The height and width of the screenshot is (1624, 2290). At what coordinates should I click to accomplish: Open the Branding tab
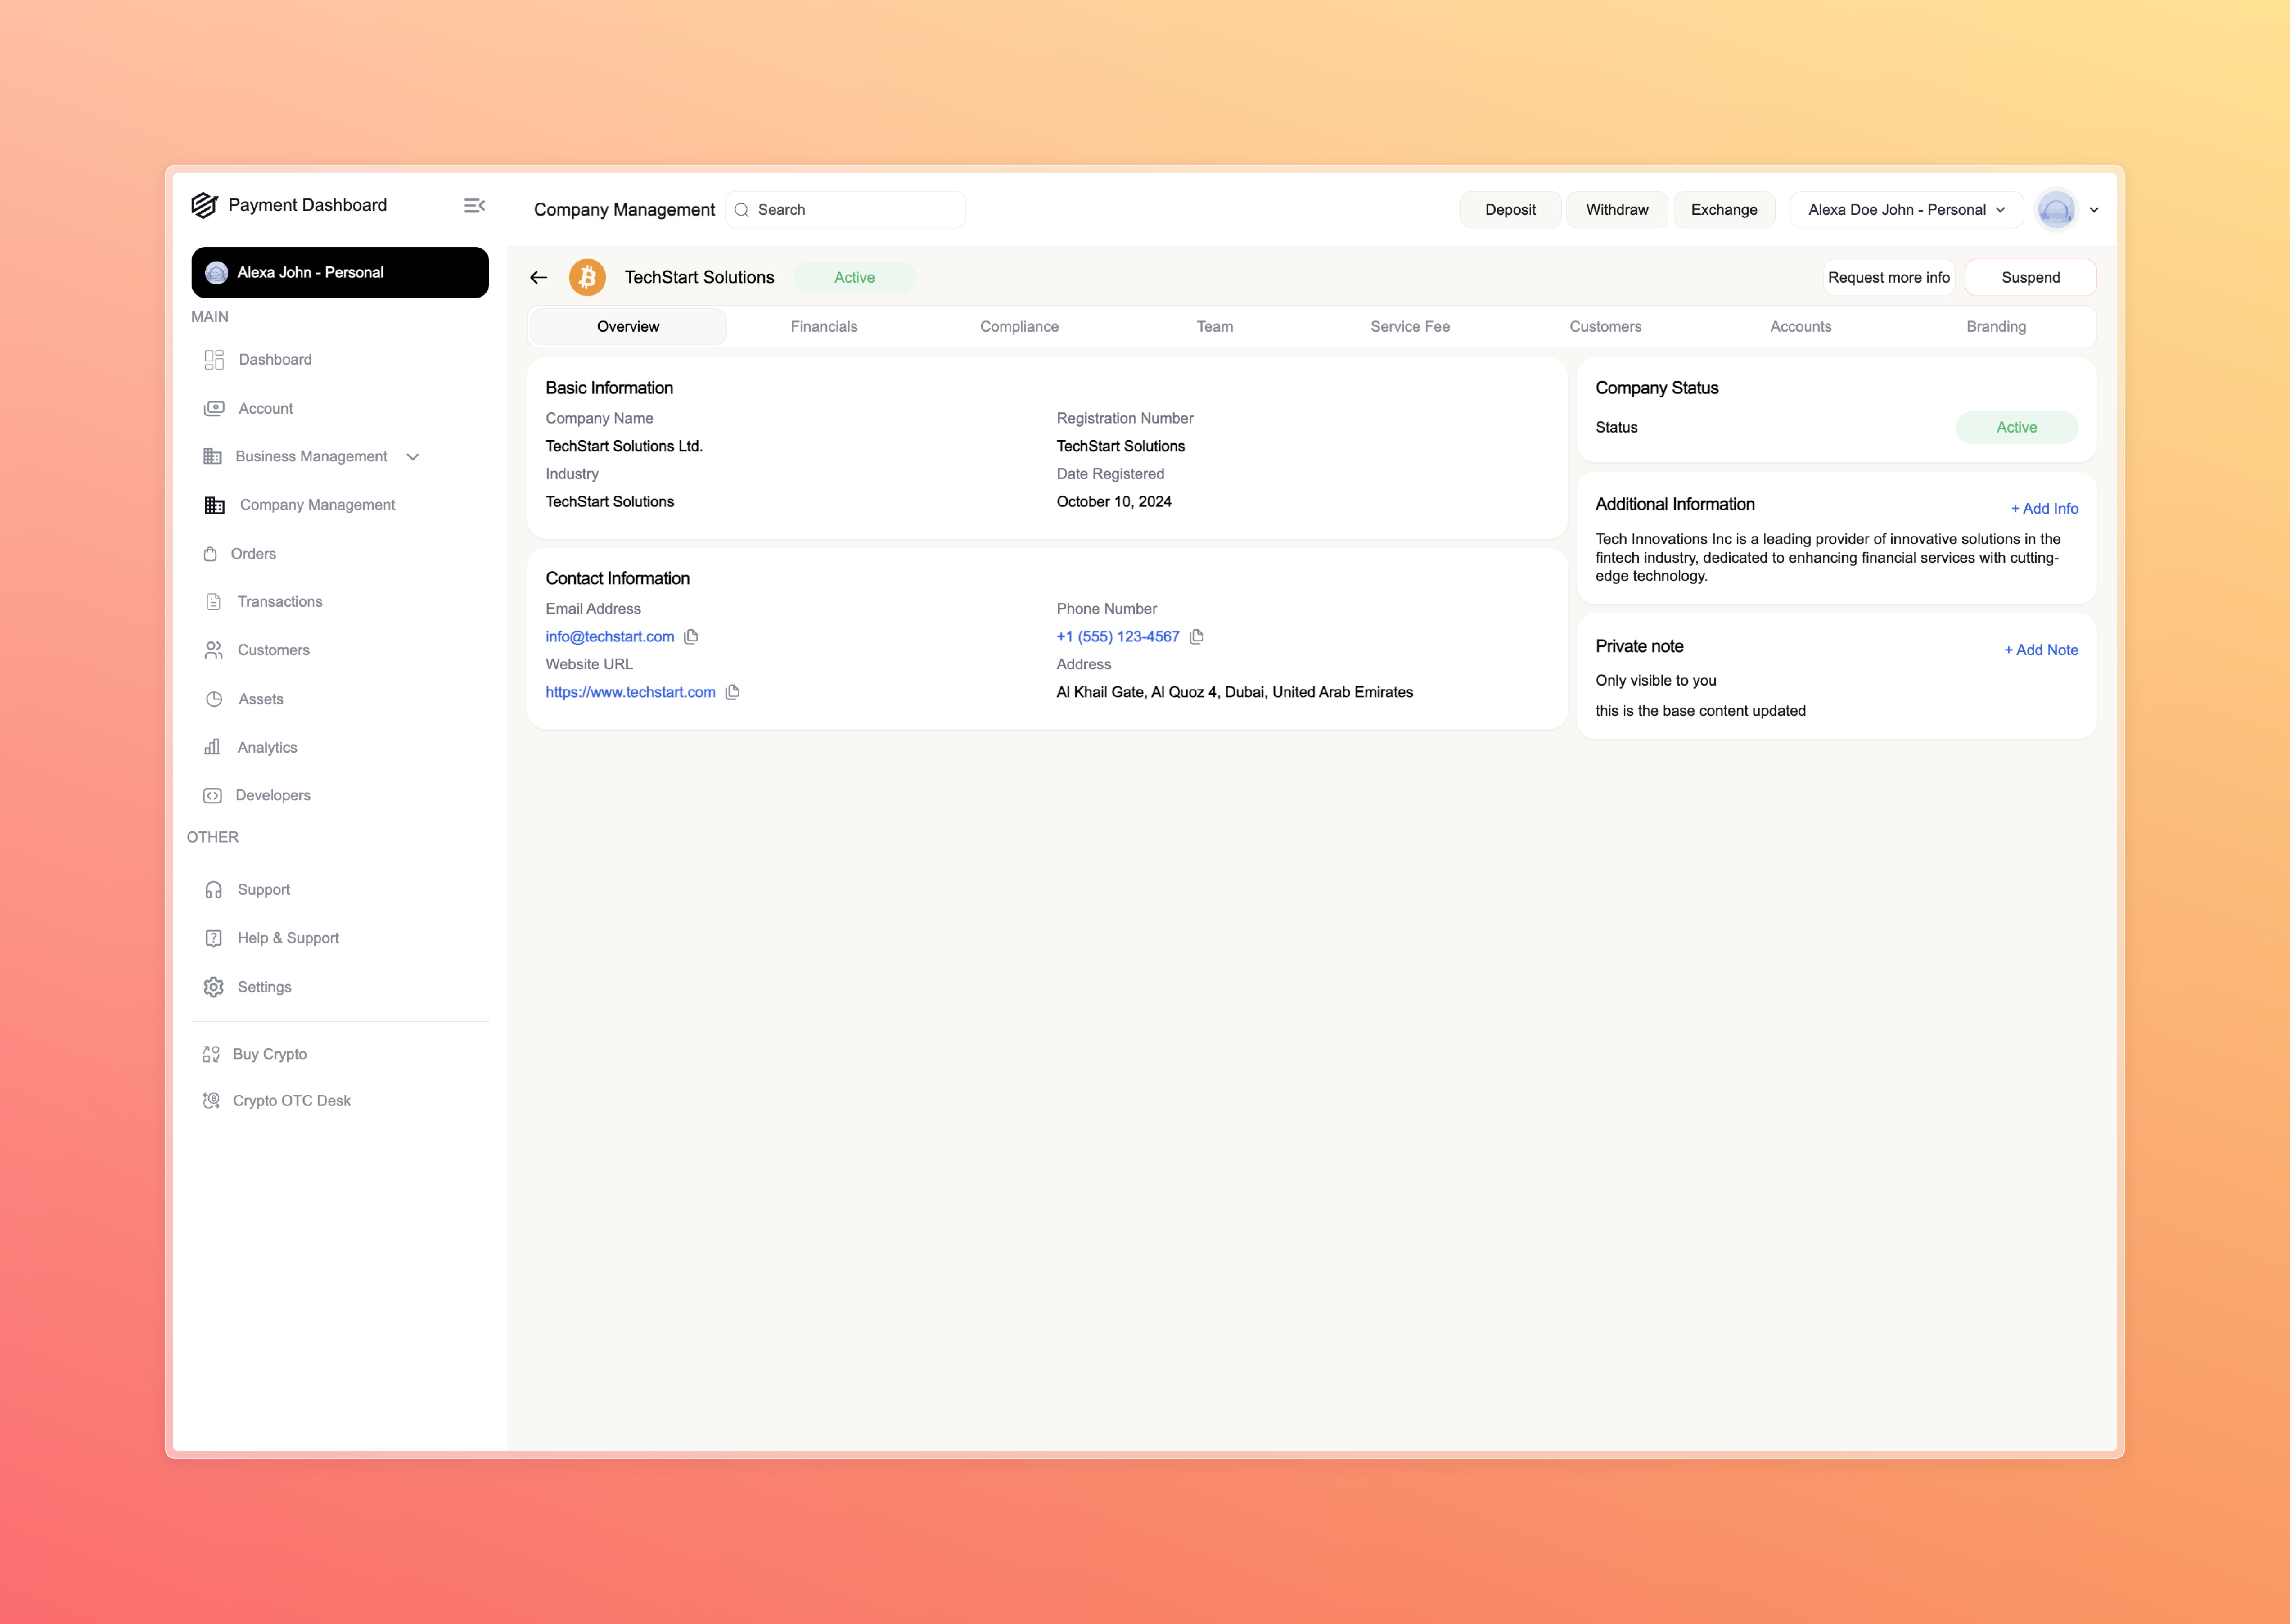[x=1996, y=327]
